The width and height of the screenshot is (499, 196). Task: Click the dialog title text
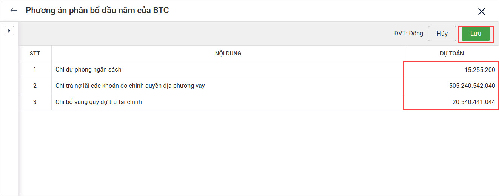[x=97, y=11]
